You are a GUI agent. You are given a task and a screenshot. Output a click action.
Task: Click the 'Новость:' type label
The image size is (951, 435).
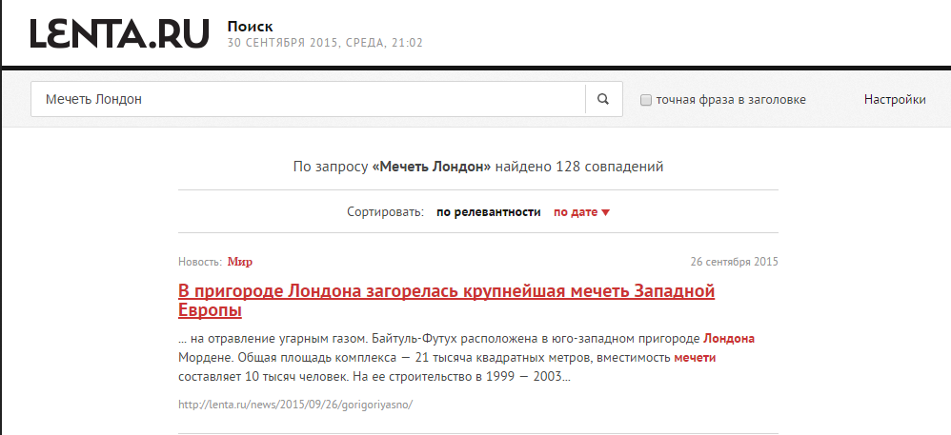click(x=200, y=262)
